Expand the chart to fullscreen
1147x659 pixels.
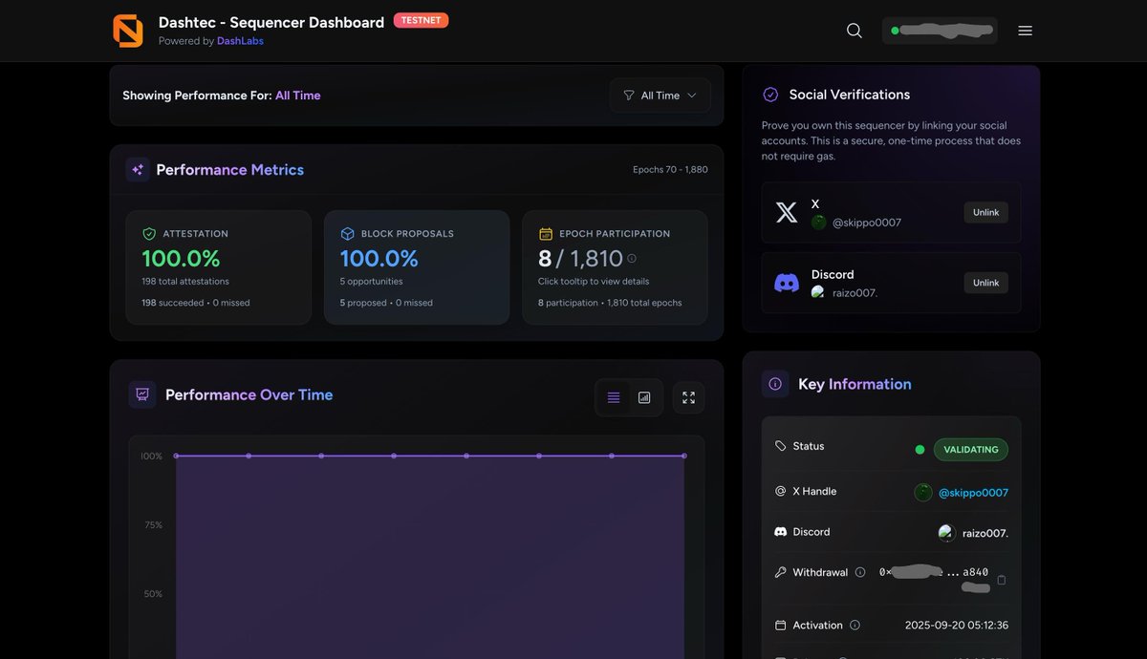click(x=688, y=397)
